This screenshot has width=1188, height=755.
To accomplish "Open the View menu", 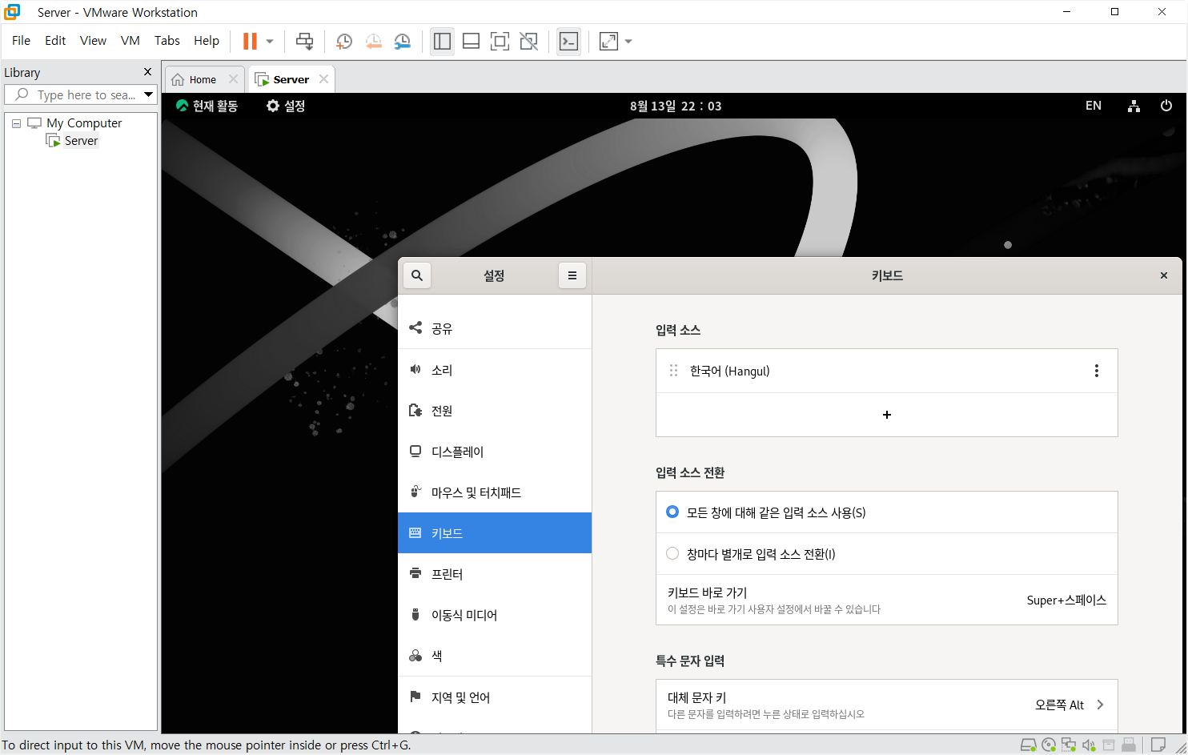I will pos(93,40).
